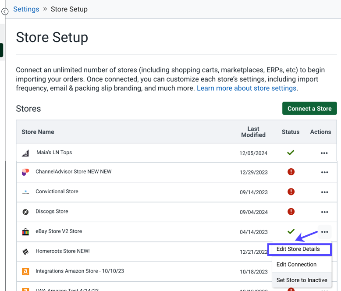Open the Learn more about store settings link
This screenshot has height=291, width=341.
point(246,88)
